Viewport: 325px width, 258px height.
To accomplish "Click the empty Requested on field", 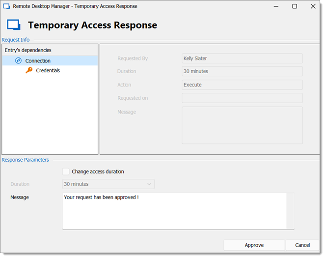I will [242, 98].
